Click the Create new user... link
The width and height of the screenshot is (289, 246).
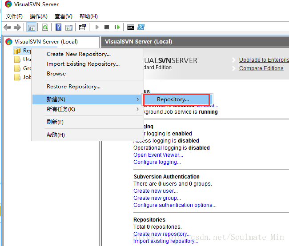pyautogui.click(x=156, y=191)
